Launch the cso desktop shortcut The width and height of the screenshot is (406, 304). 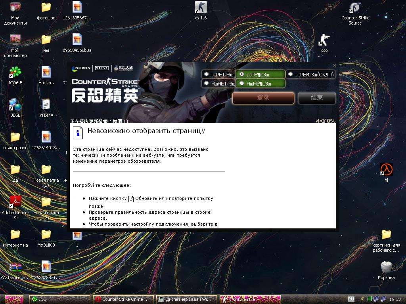[324, 40]
